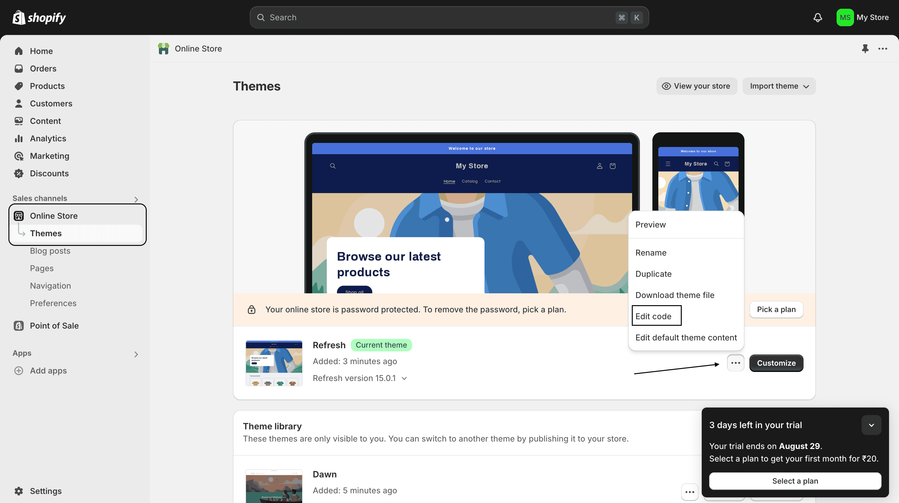Collapse the trial notification panel
This screenshot has width=899, height=503.
point(871,425)
